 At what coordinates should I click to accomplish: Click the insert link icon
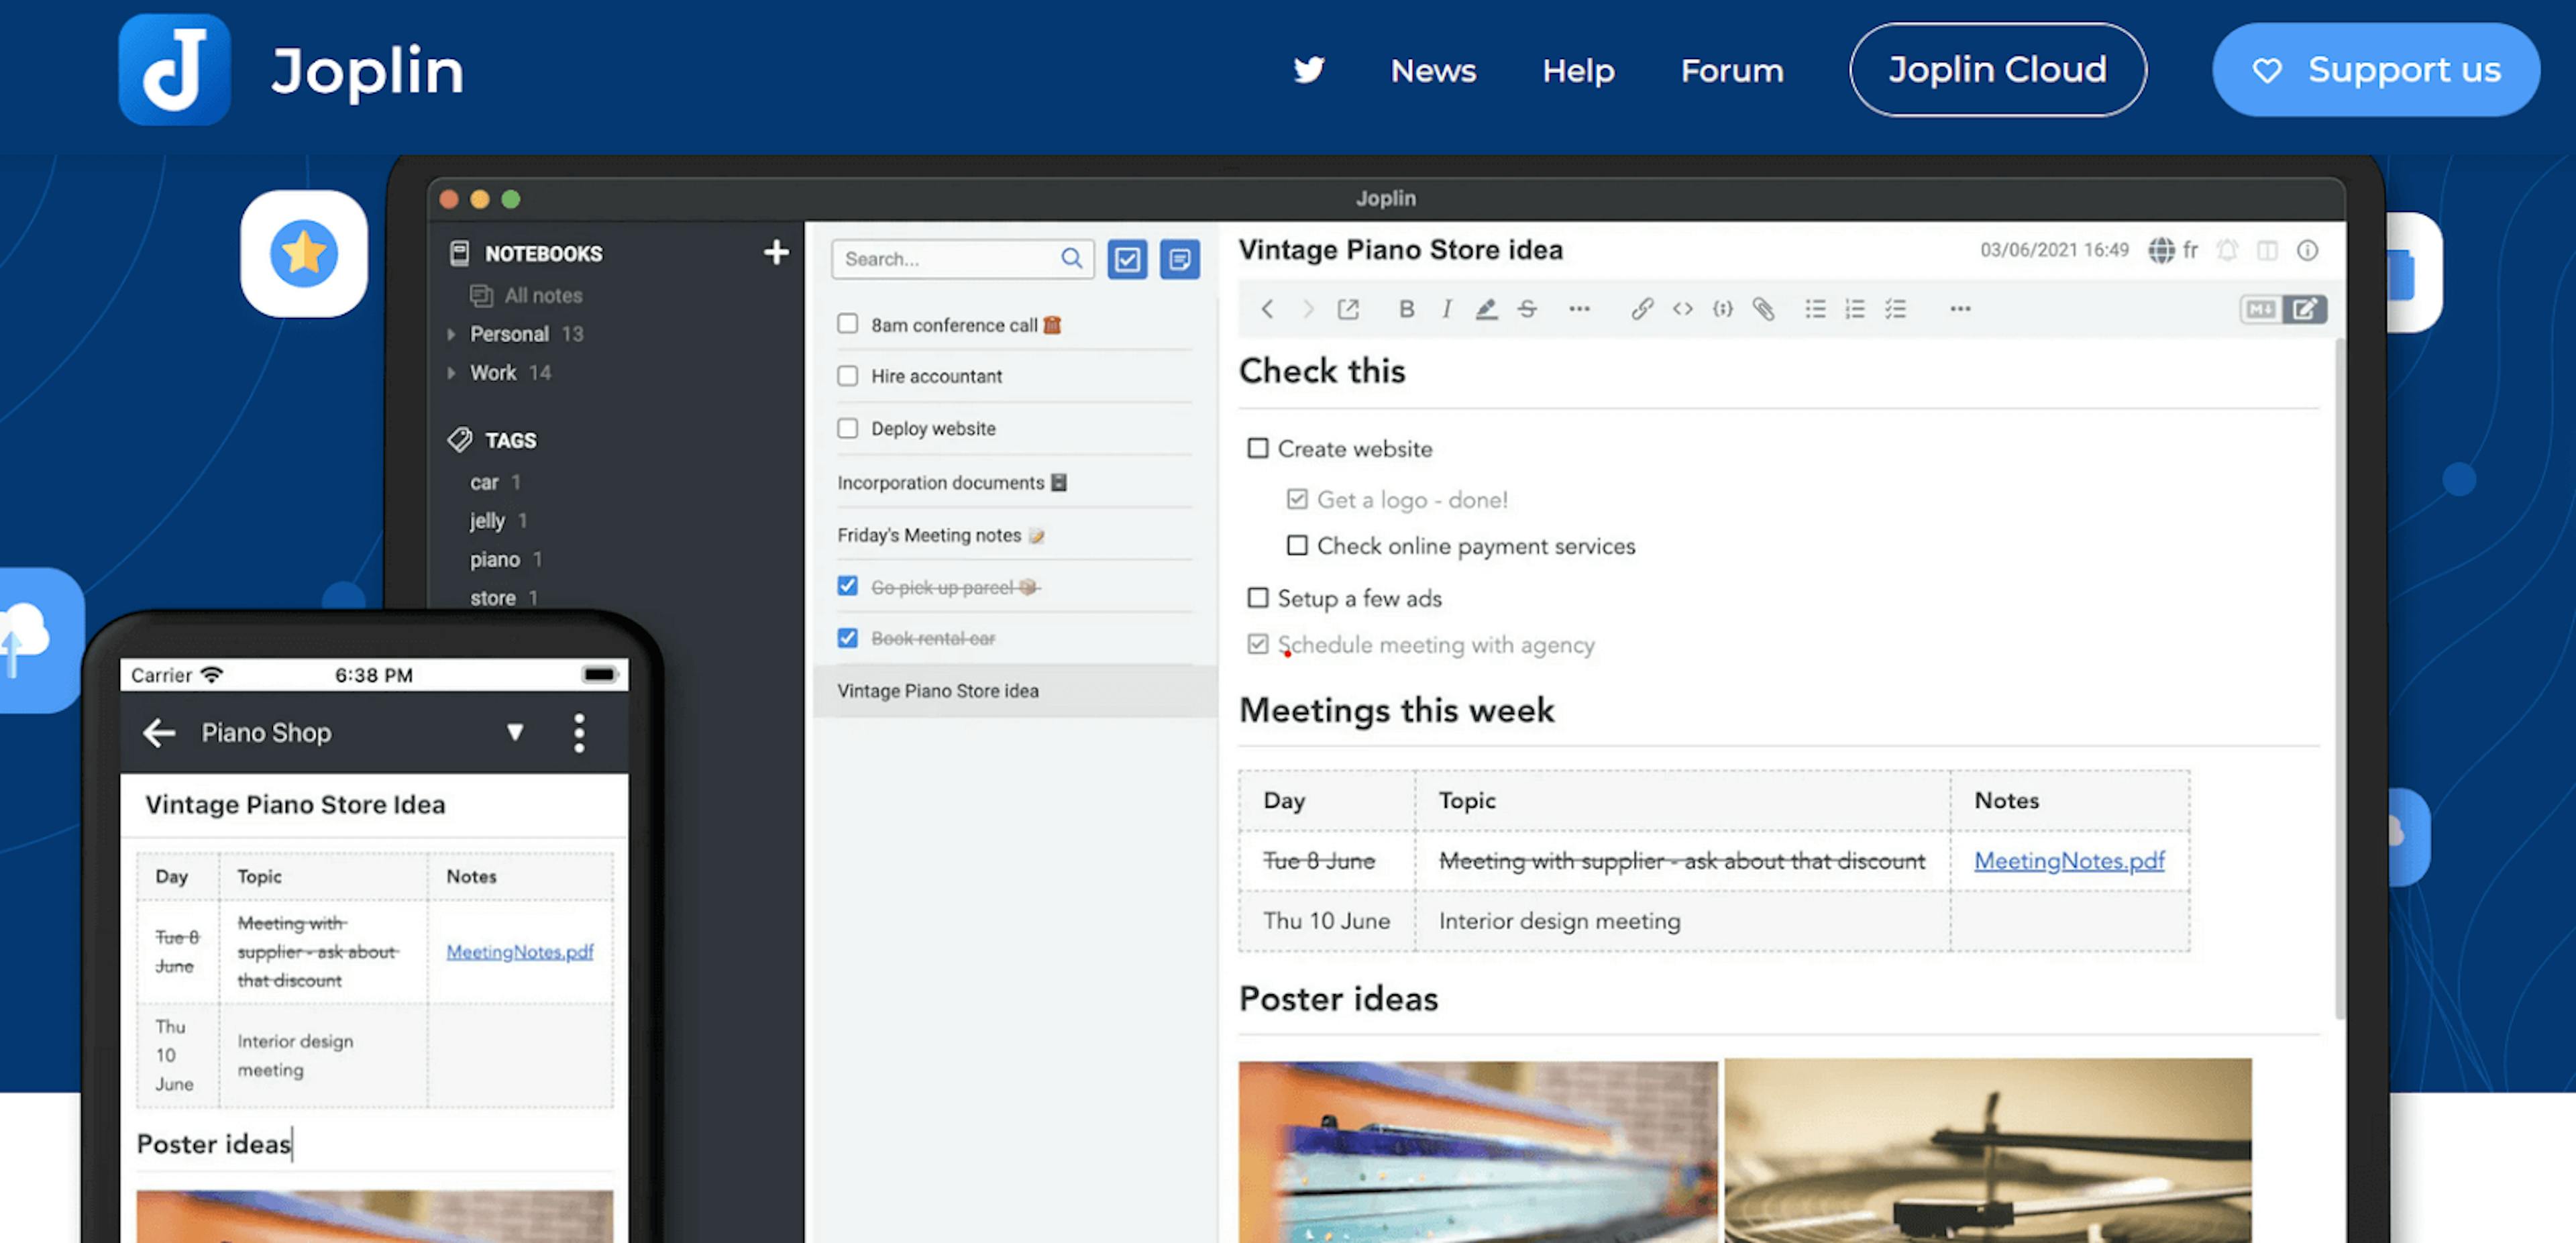(x=1640, y=309)
